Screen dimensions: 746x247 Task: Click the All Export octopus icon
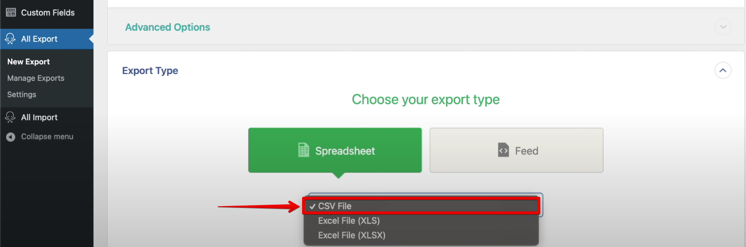tap(10, 39)
